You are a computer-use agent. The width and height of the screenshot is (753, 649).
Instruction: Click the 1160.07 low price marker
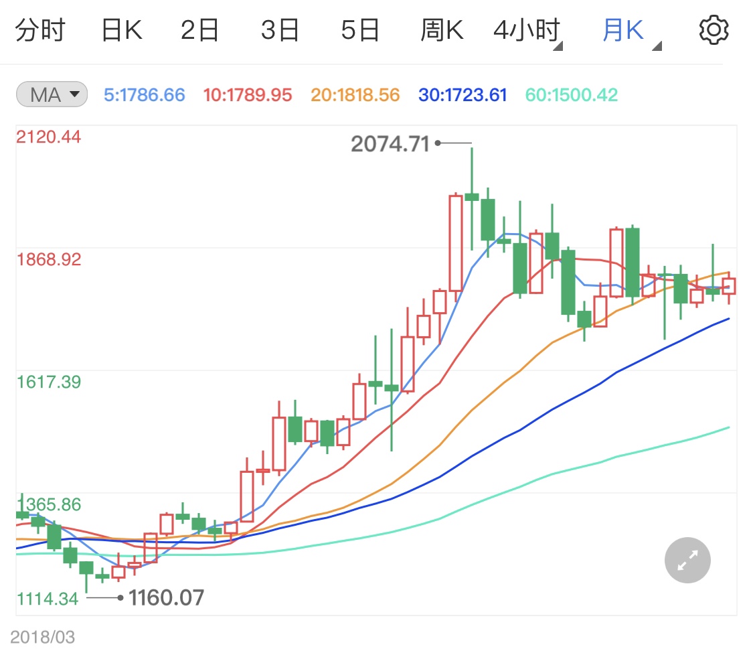pos(166,598)
